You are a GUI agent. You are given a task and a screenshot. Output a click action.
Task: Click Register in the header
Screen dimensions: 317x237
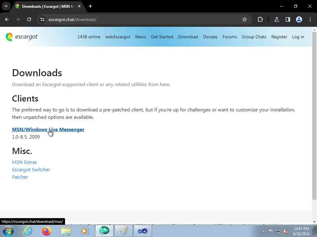pos(279,37)
